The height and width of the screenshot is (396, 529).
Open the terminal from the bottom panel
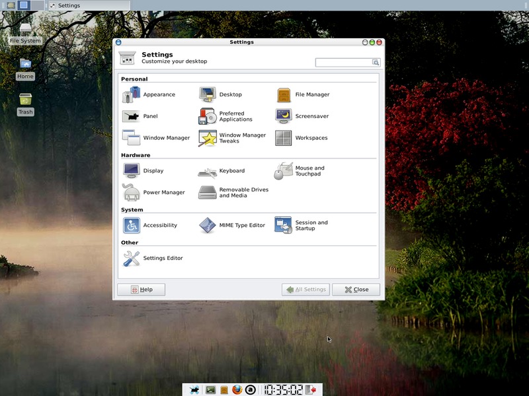pos(211,389)
